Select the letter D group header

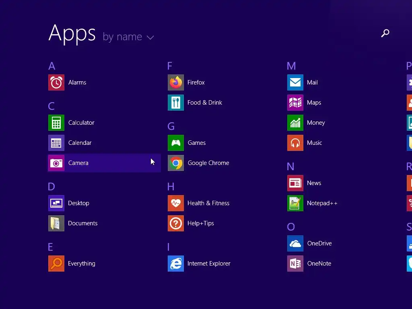pos(51,187)
